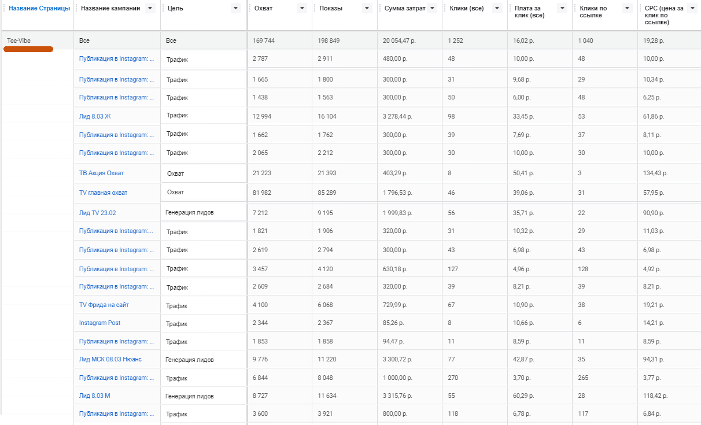Click the Название Страницы column header
Screen dimensions: 701x425
(39, 9)
